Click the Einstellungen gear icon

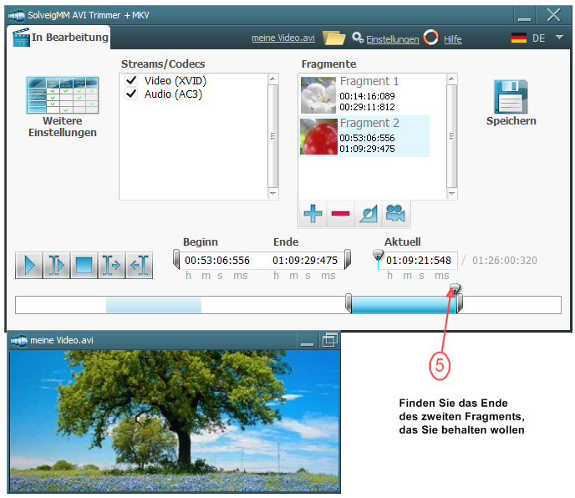point(358,38)
